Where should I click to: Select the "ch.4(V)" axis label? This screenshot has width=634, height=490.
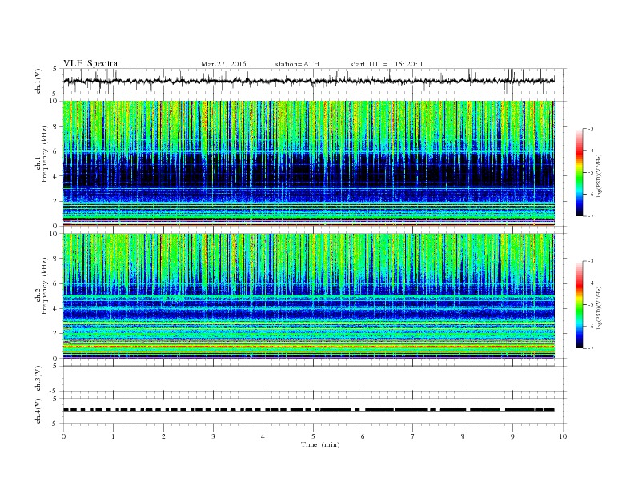[x=38, y=411]
